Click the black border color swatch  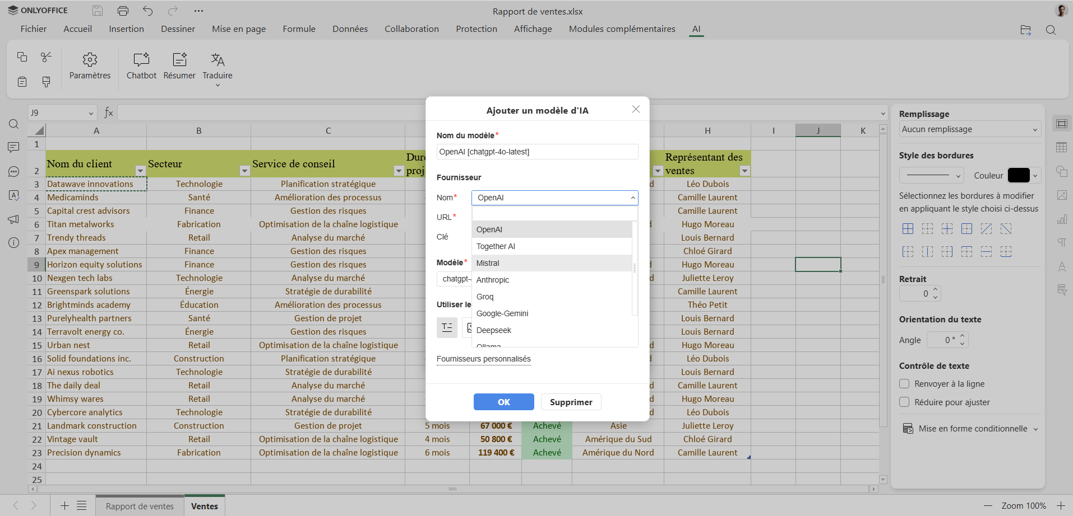[x=1018, y=175]
